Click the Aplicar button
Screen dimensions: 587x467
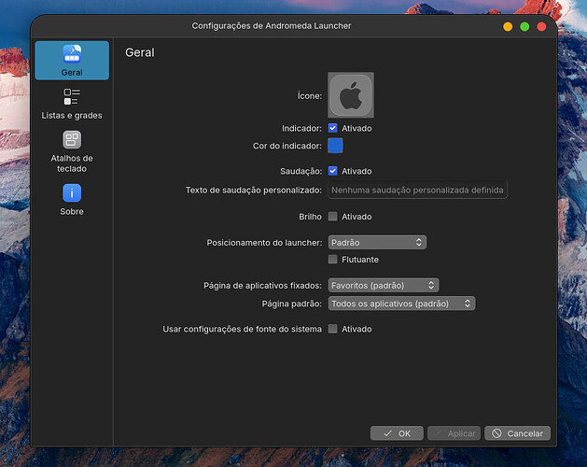tap(454, 433)
